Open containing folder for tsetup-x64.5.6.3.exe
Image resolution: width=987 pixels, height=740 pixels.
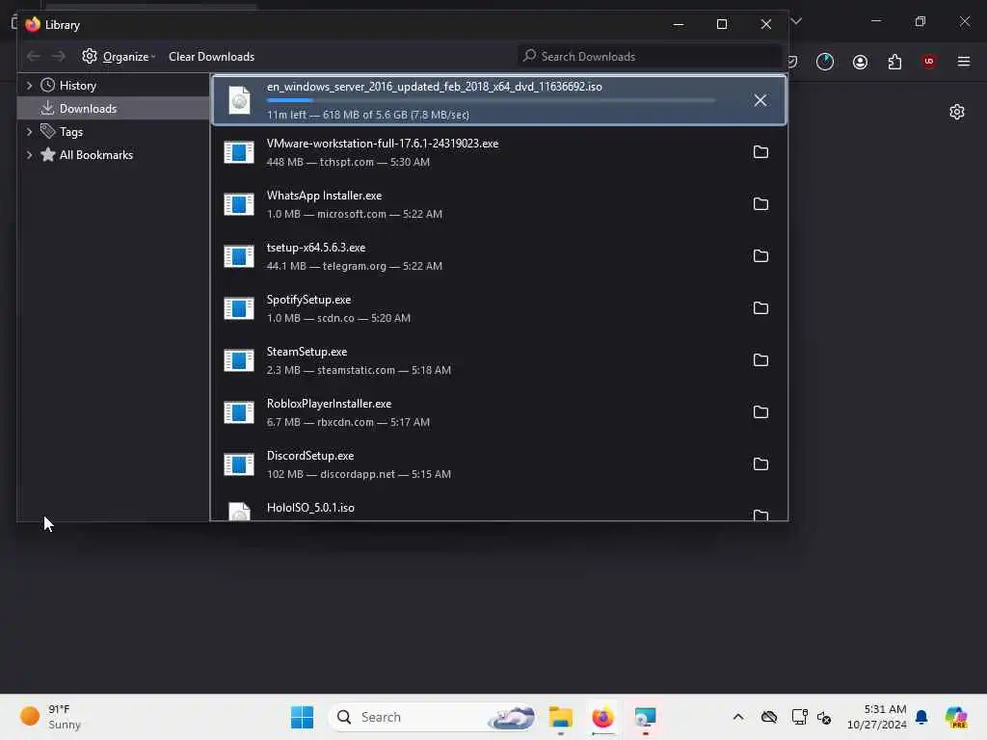pos(760,255)
